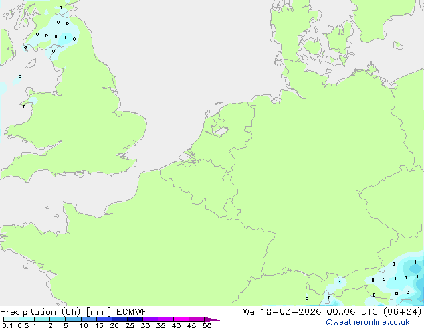Click the 'ECMWF' model label
Image resolution: width=424 pixels, height=328 pixels.
(x=132, y=312)
